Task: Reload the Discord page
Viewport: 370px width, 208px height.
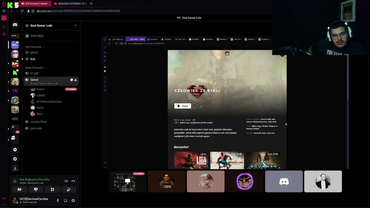Action: pyautogui.click(x=22, y=11)
